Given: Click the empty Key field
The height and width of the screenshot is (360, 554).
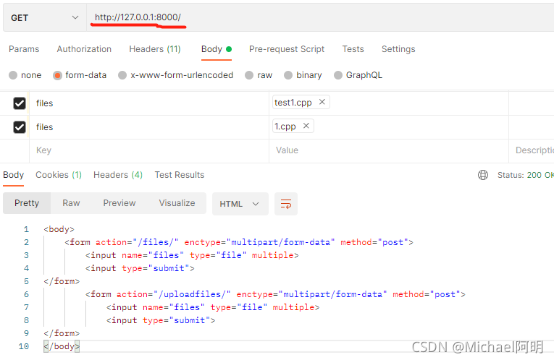Looking at the screenshot, I should pyautogui.click(x=149, y=150).
